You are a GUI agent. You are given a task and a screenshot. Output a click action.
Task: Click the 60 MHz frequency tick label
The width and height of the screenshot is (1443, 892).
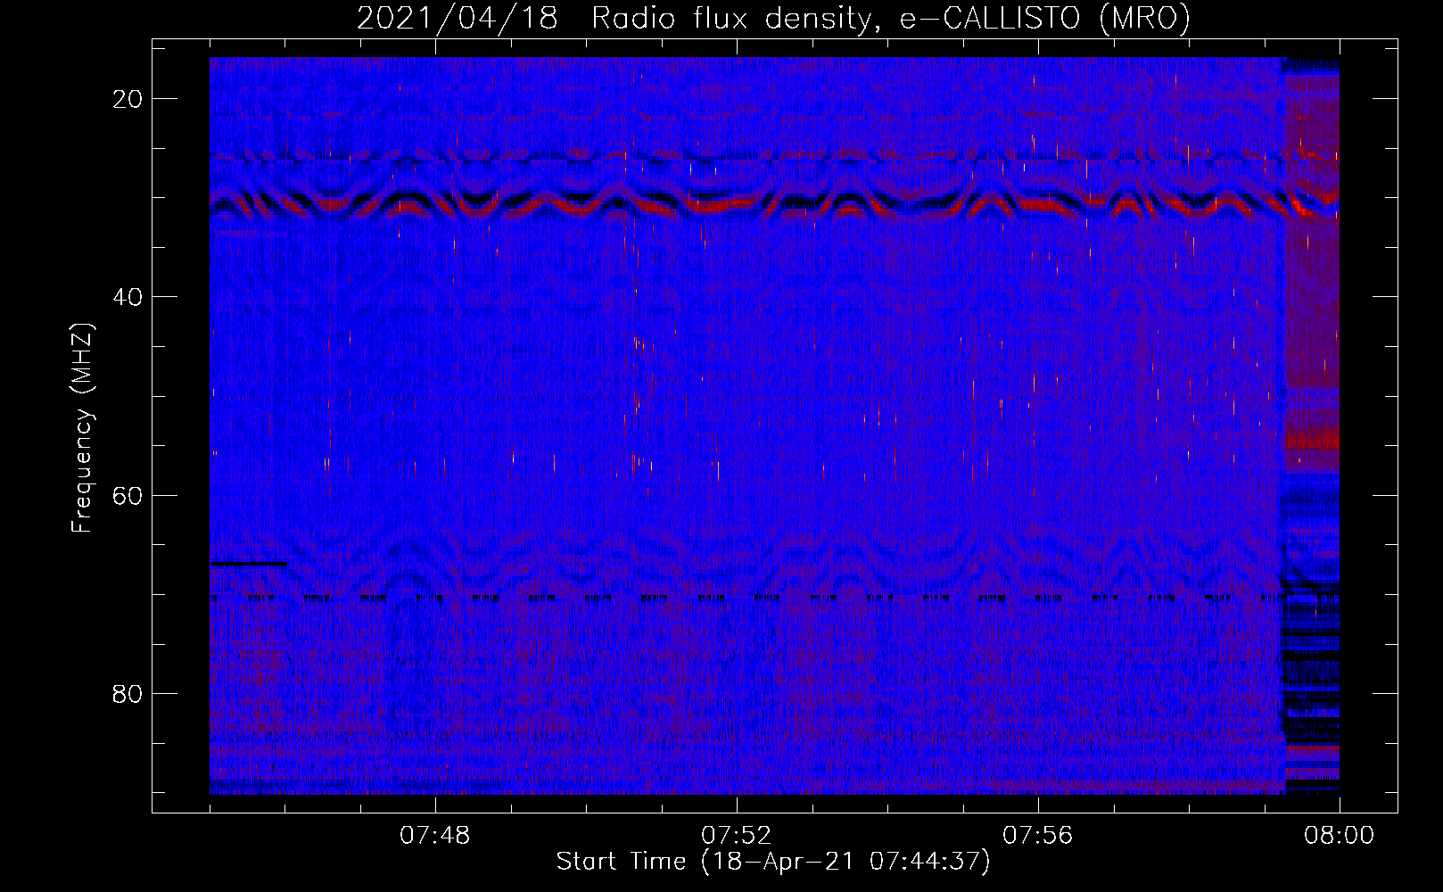(128, 495)
